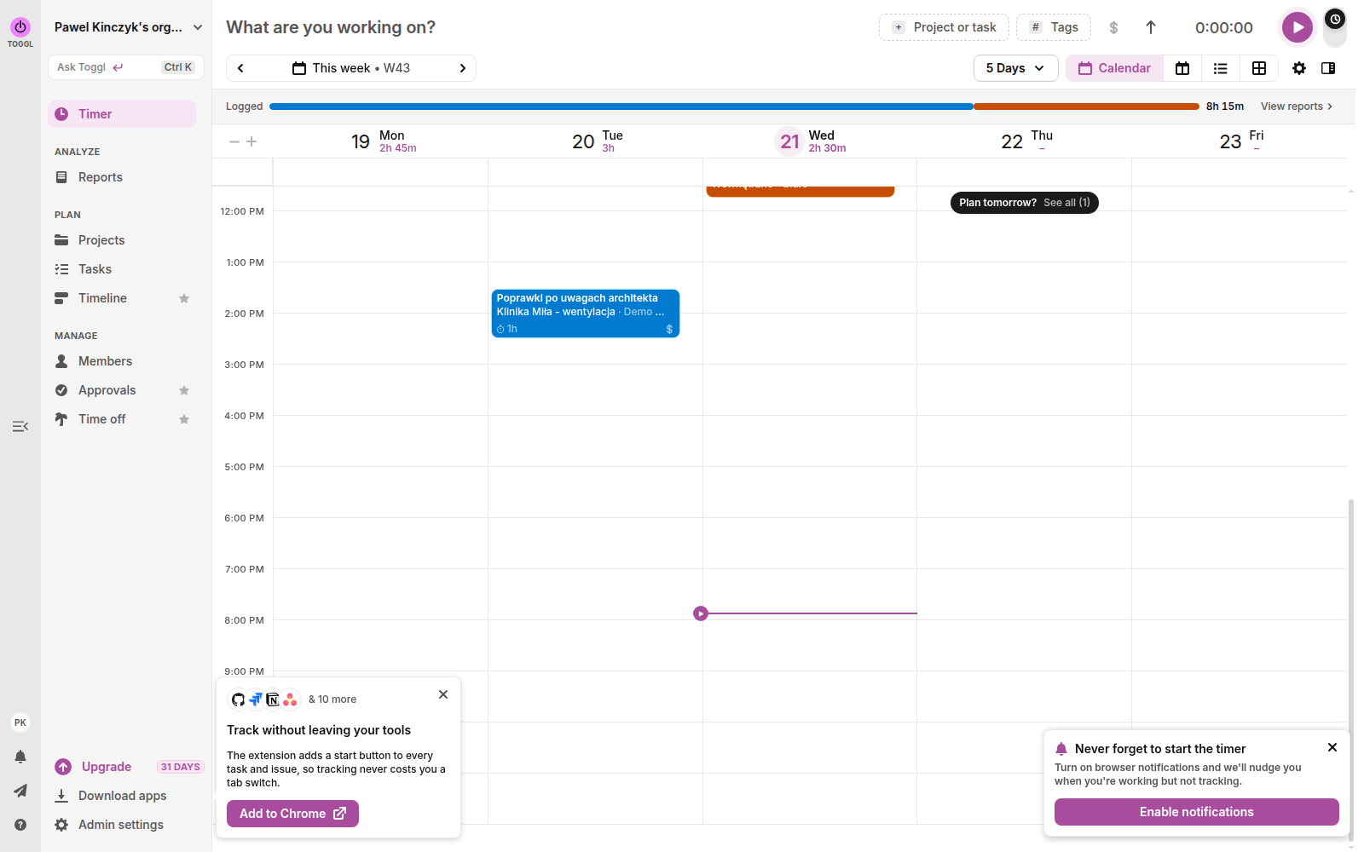The width and height of the screenshot is (1364, 852).
Task: Favorite the Approvals item star
Action: click(184, 390)
